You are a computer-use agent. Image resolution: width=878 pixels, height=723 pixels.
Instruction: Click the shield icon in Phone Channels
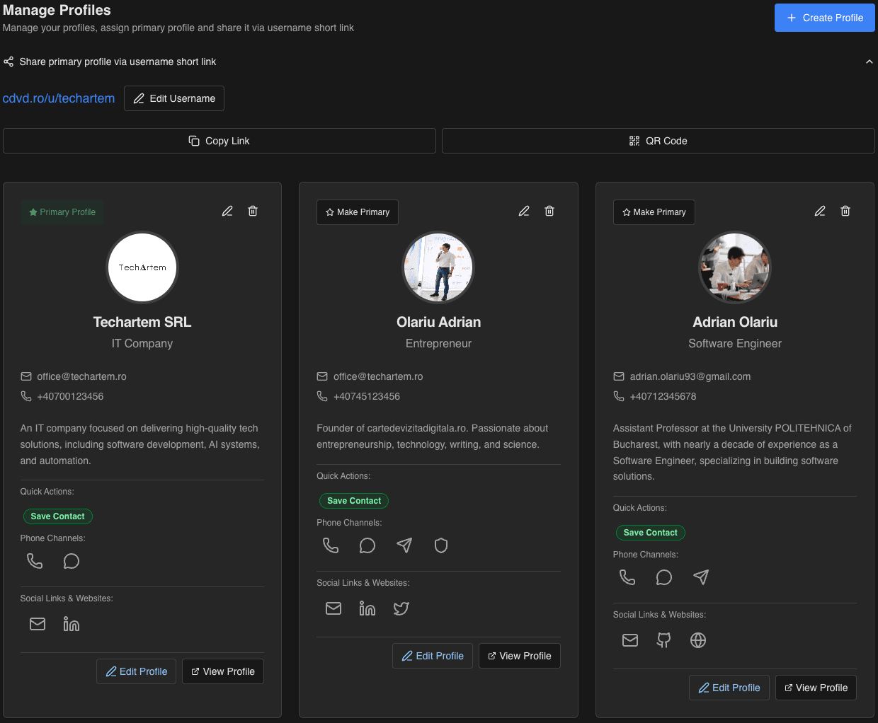coord(441,545)
